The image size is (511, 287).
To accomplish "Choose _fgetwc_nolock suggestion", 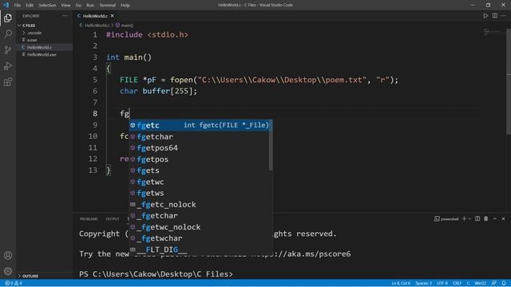I will [x=199, y=226].
